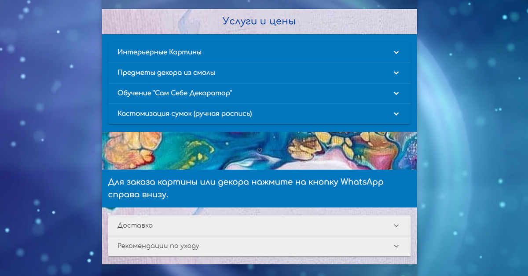This screenshot has width=528, height=276.
Task: Open the Предметы декора из смолы label
Action: click(x=166, y=73)
